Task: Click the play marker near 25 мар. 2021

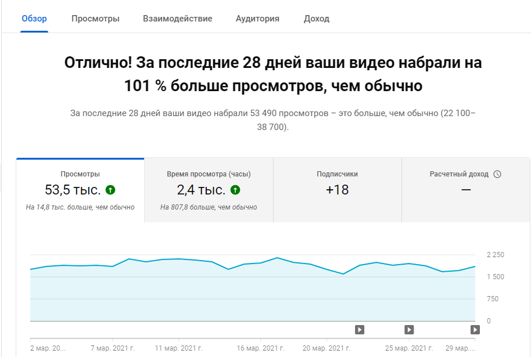Action: click(x=408, y=329)
